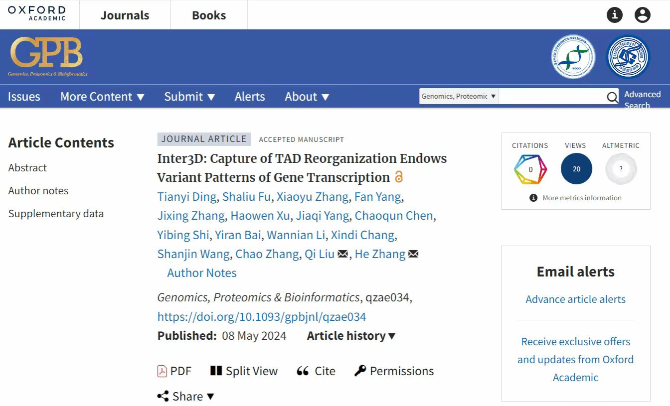Open the More Content menu
The width and height of the screenshot is (670, 406).
tap(102, 97)
